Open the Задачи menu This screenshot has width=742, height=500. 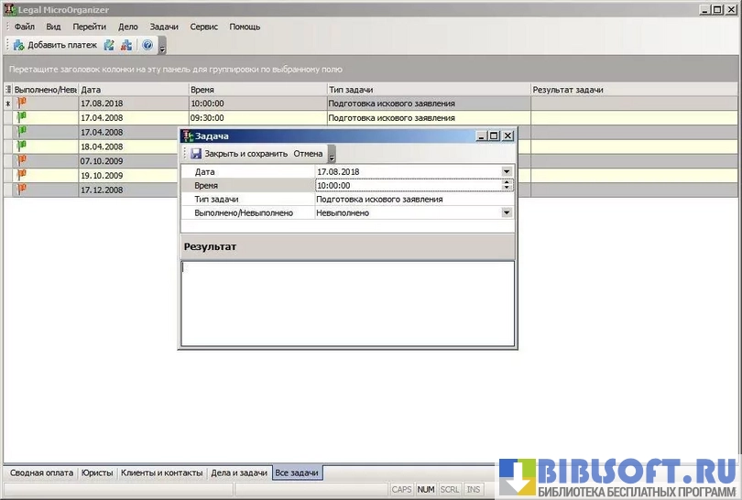164,27
